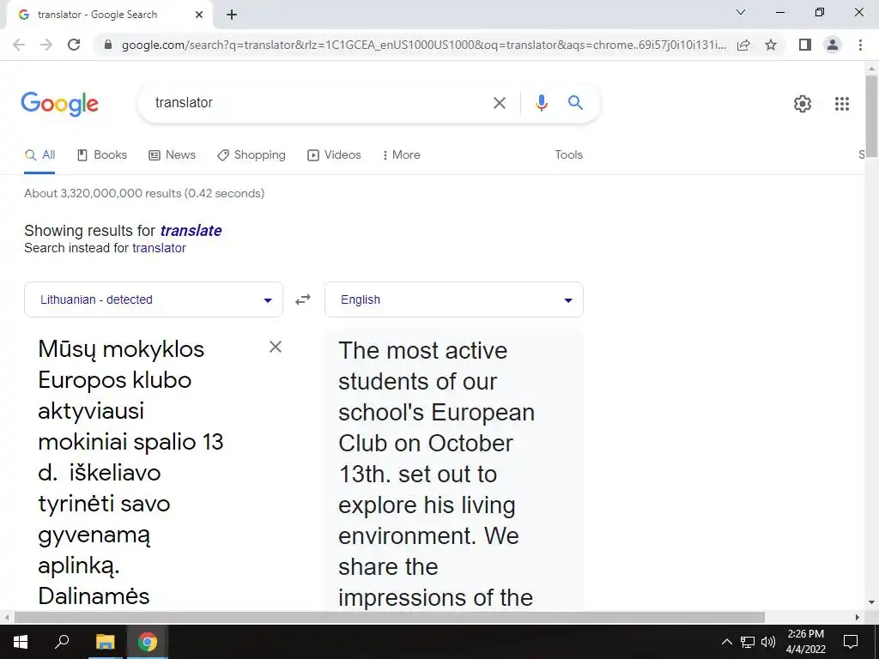Click the address bar URL
The width and height of the screenshot is (879, 659).
[423, 45]
